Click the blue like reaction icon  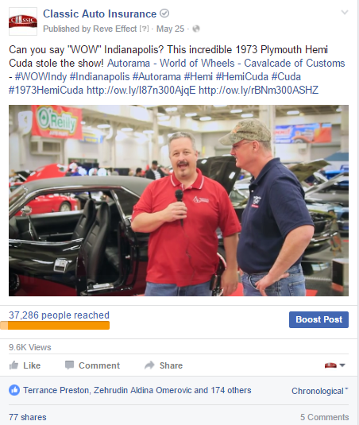(14, 390)
